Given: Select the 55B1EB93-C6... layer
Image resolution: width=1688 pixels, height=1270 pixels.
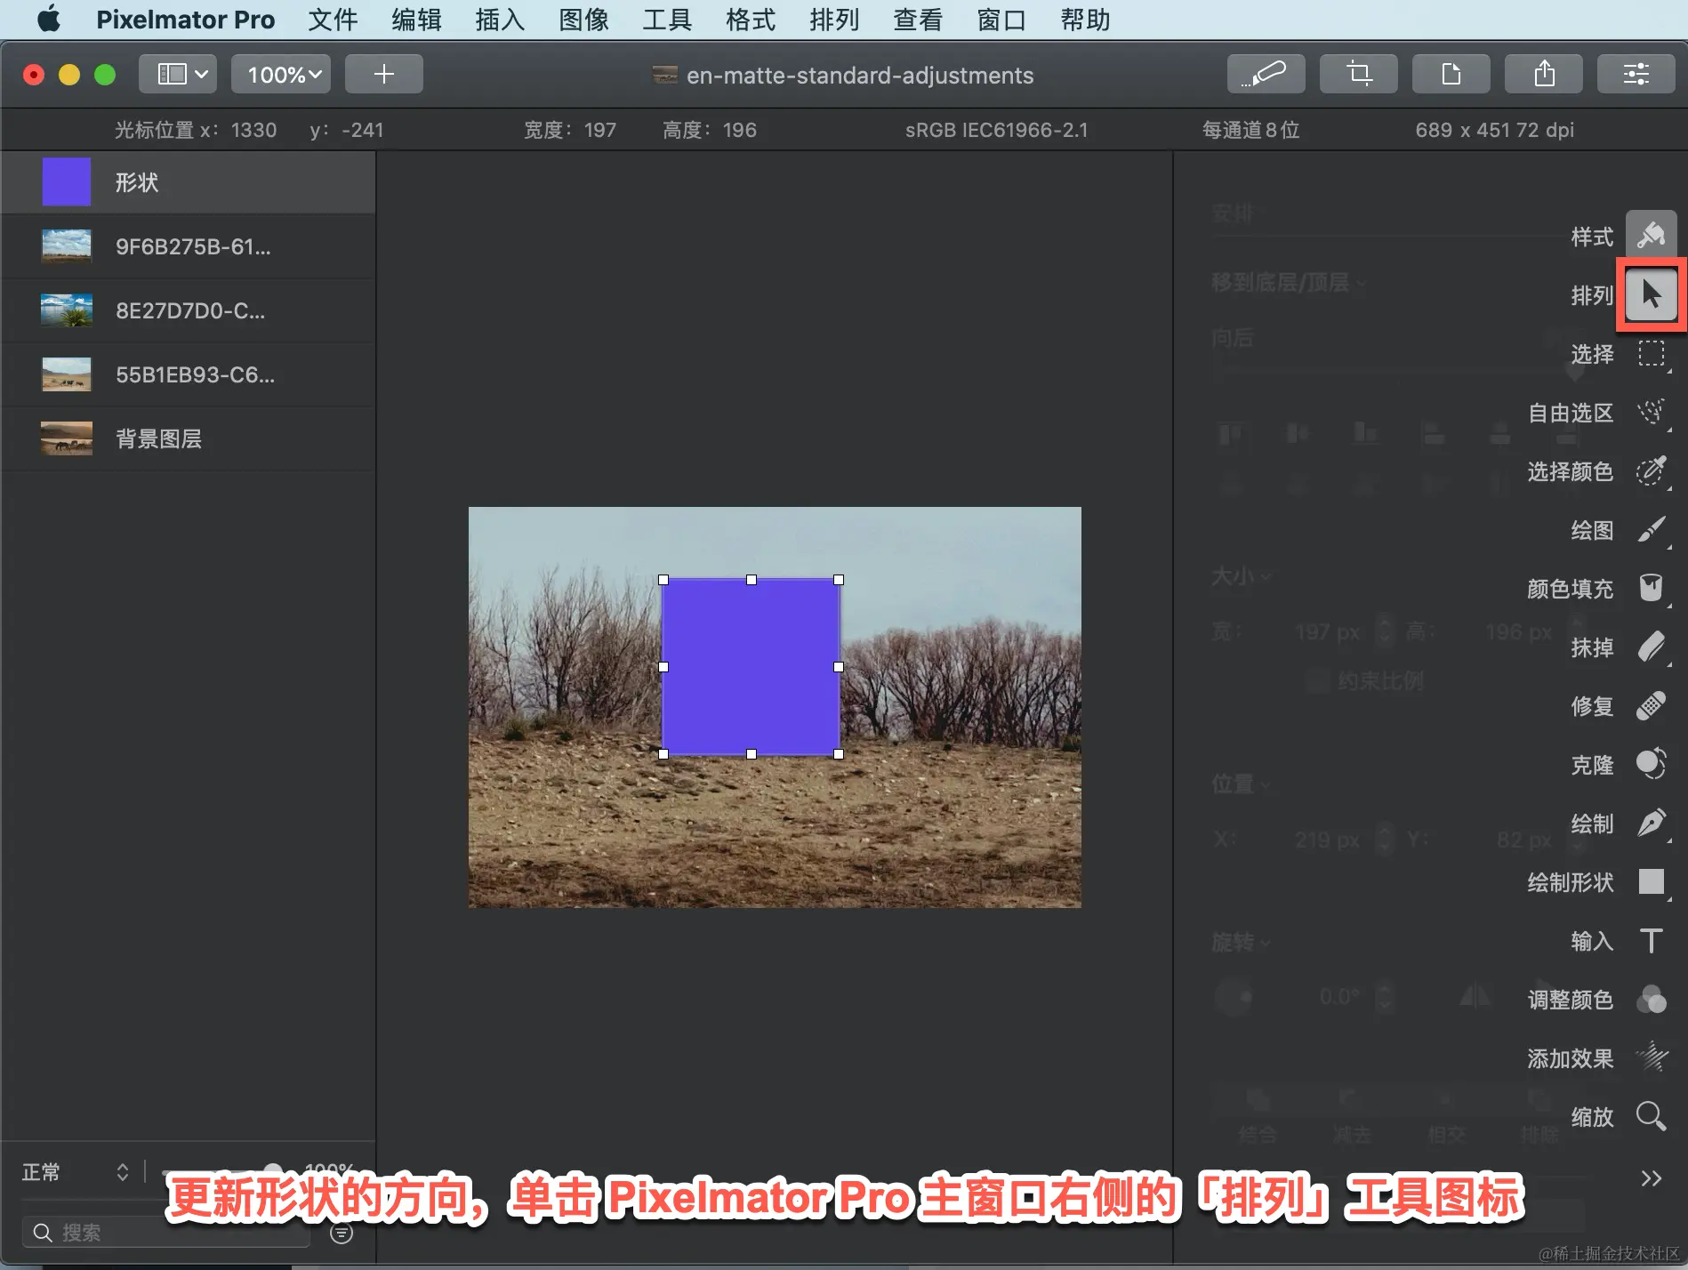Looking at the screenshot, I should point(188,374).
